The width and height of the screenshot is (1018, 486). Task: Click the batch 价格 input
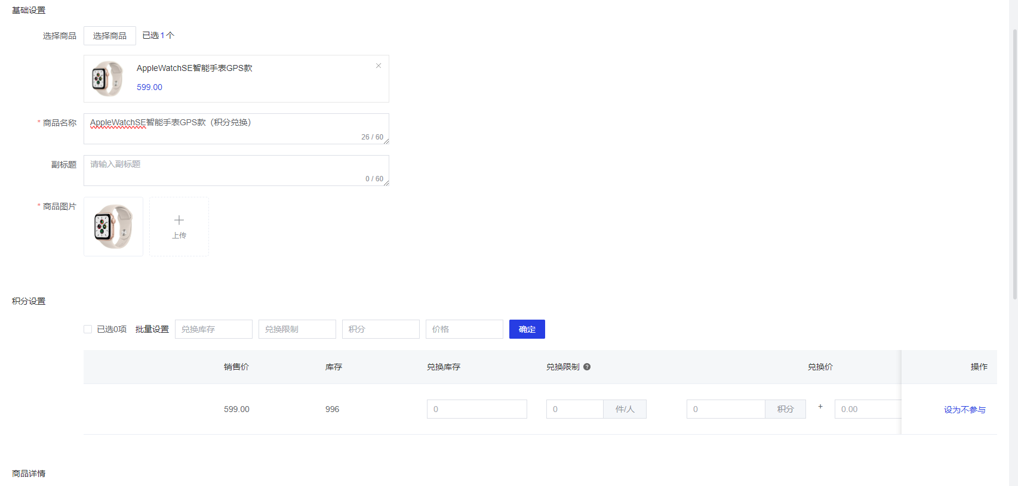pyautogui.click(x=464, y=329)
